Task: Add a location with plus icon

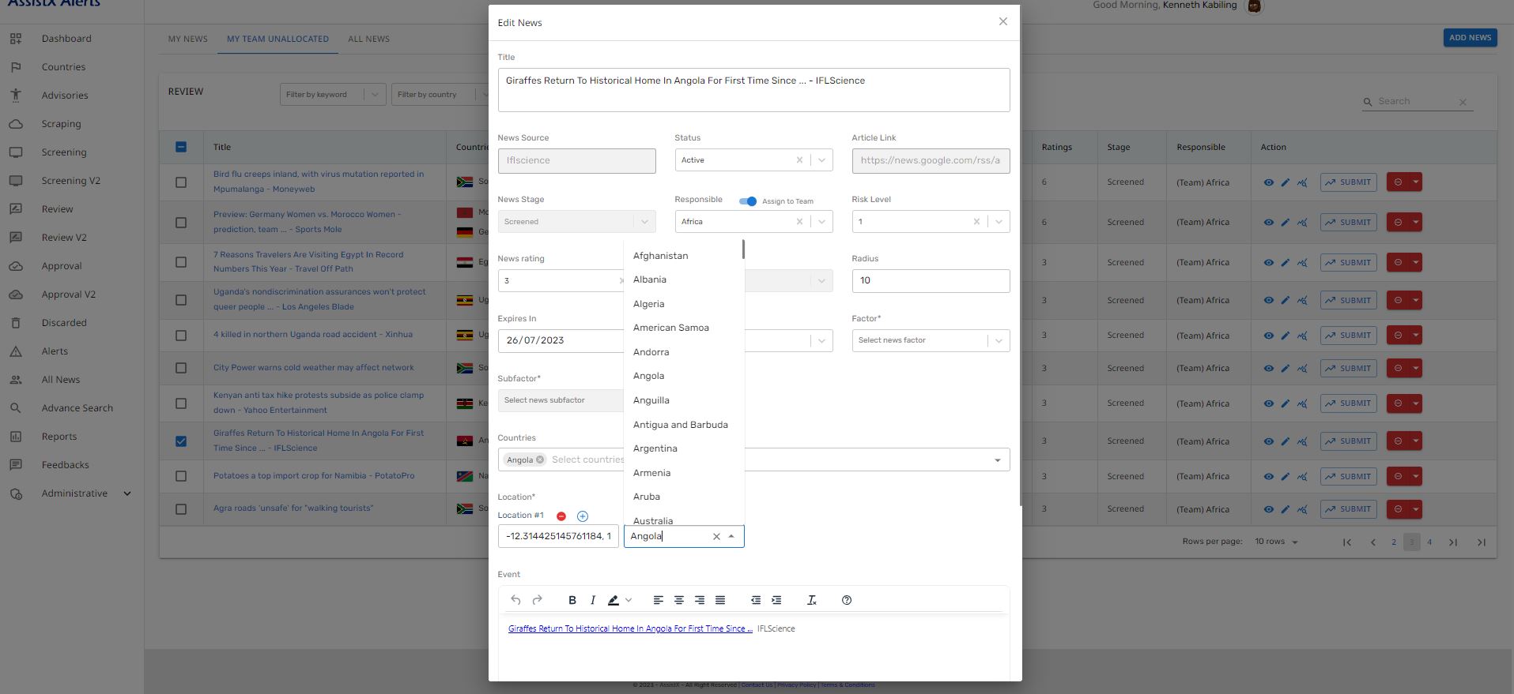Action: pyautogui.click(x=583, y=516)
